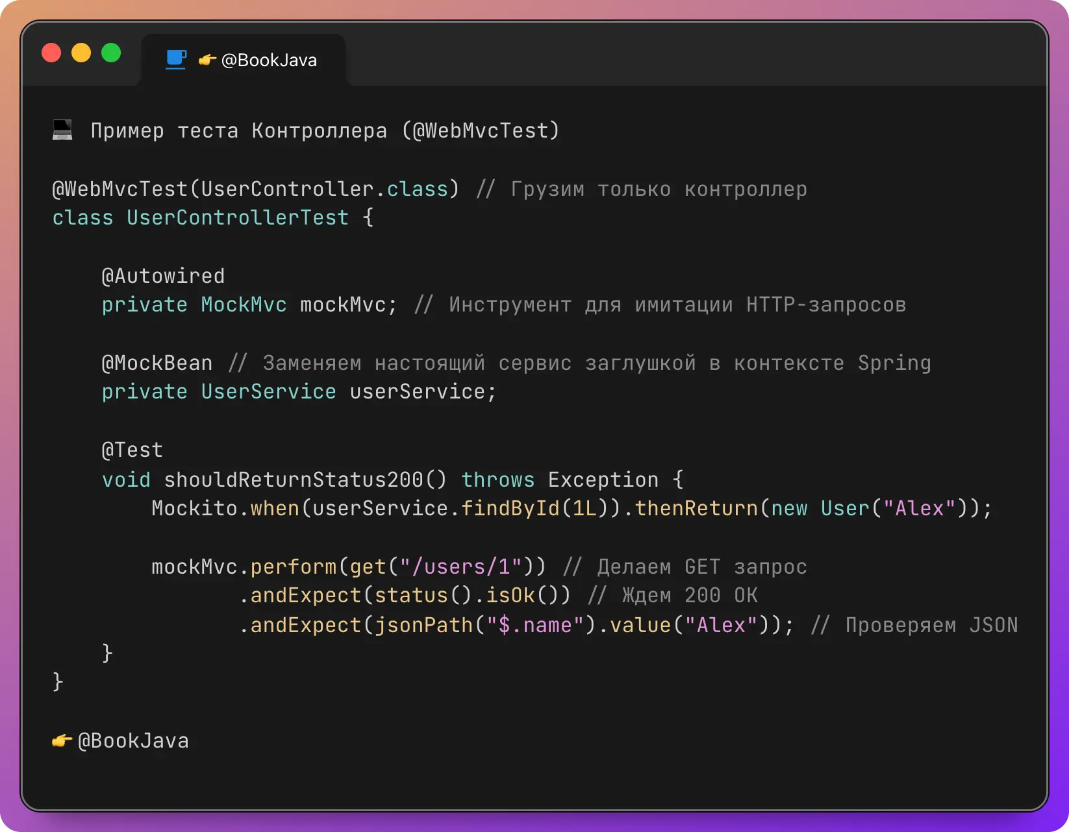Click the pointing hand emoji at bottom
Image resolution: width=1069 pixels, height=832 pixels.
62,740
